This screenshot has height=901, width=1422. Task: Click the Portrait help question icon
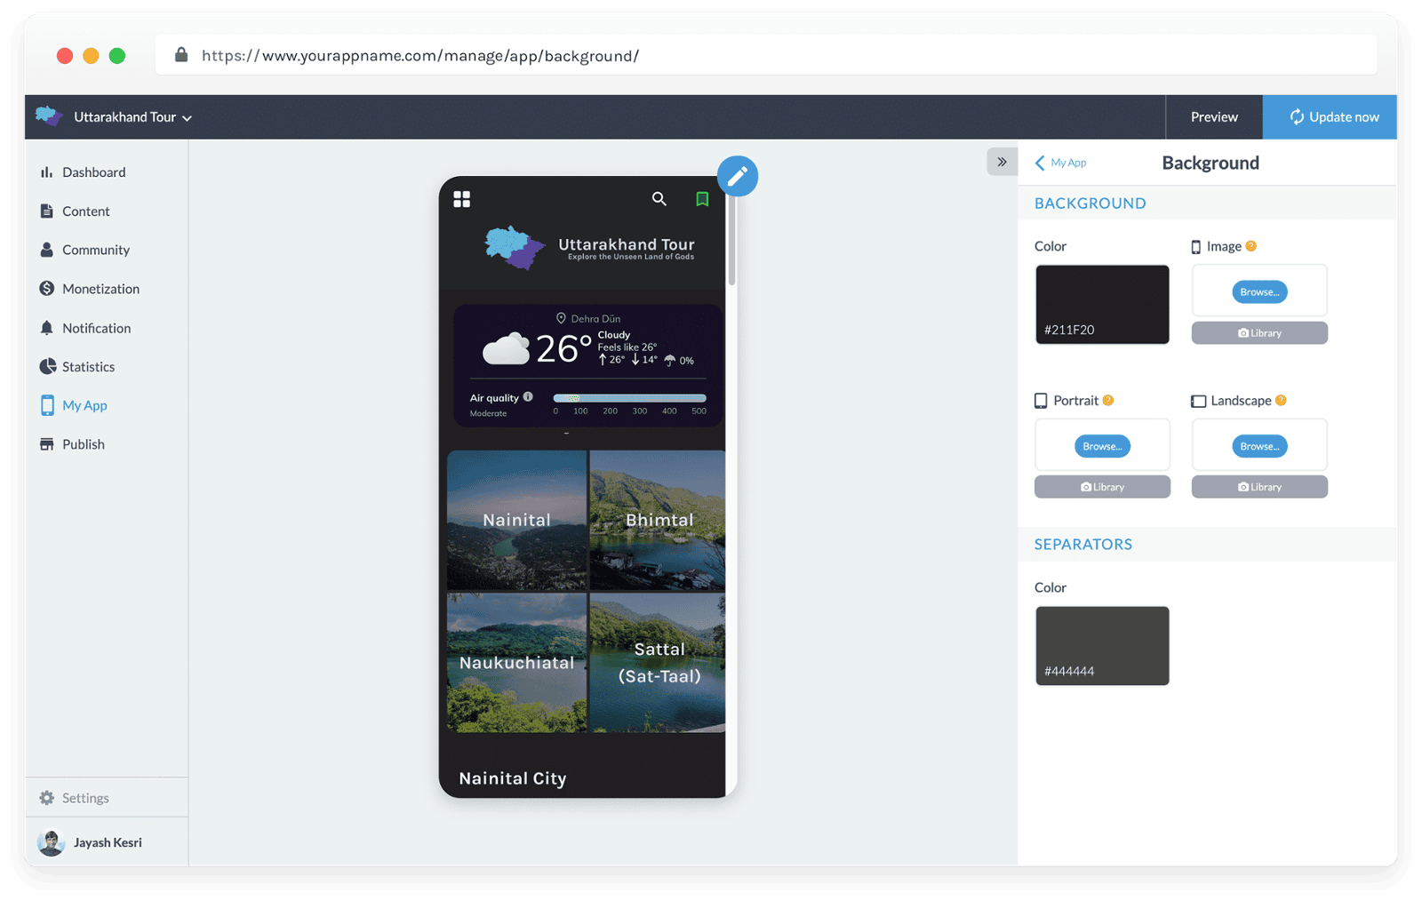point(1108,401)
